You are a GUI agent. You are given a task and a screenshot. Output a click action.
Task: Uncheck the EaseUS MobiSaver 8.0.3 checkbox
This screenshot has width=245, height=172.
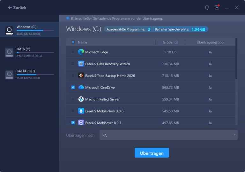pyautogui.click(x=73, y=122)
